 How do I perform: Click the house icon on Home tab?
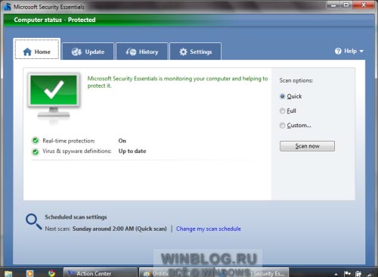pos(27,51)
